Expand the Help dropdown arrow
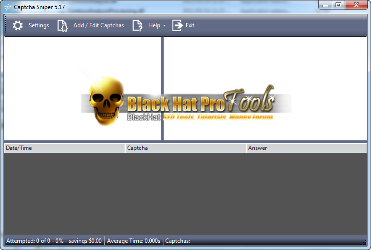 pos(165,25)
